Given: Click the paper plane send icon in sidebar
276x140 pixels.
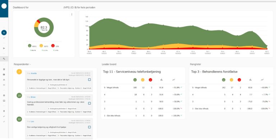Looking at the screenshot, I should (x=4, y=48).
